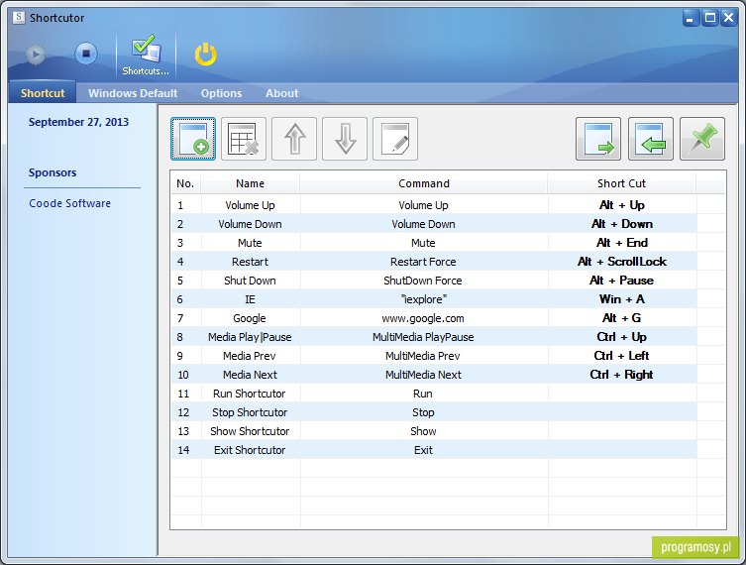Viewport: 746px width, 565px height.
Task: Open the About tab
Action: point(281,93)
